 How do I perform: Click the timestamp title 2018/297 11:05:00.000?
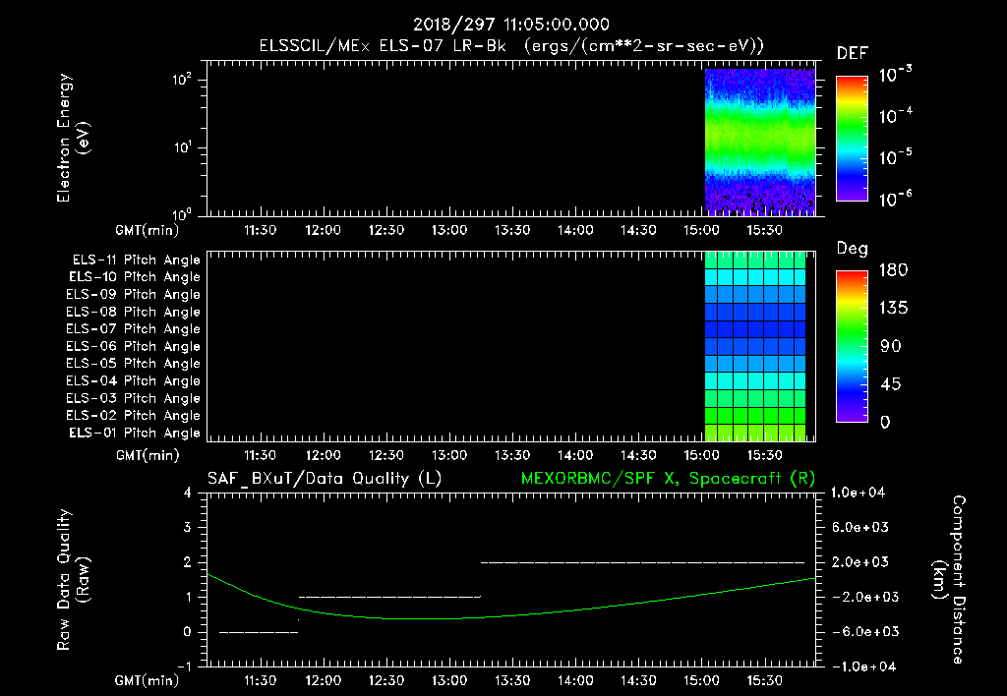[x=510, y=25]
